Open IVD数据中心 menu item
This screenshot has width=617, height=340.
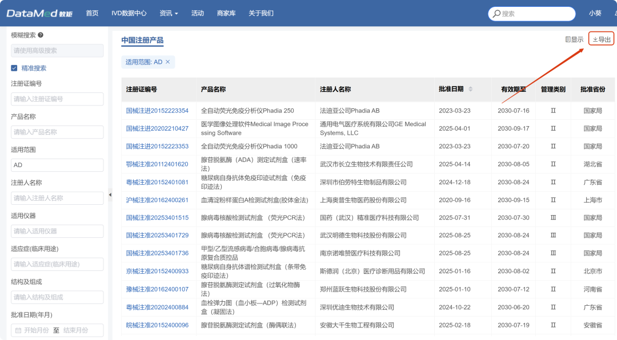pos(129,13)
